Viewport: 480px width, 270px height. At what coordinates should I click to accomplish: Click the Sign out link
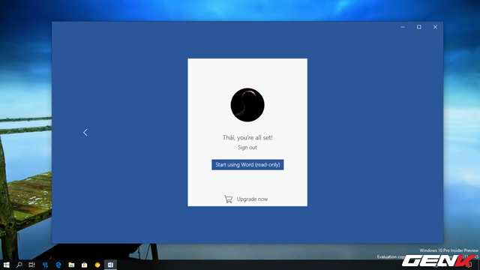click(247, 148)
